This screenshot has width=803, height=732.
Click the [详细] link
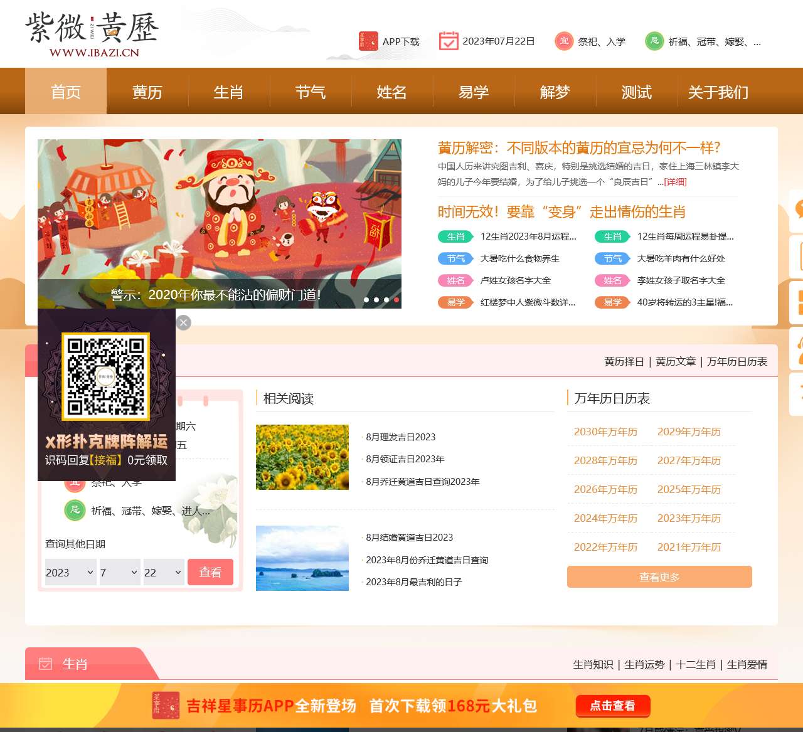click(x=676, y=182)
